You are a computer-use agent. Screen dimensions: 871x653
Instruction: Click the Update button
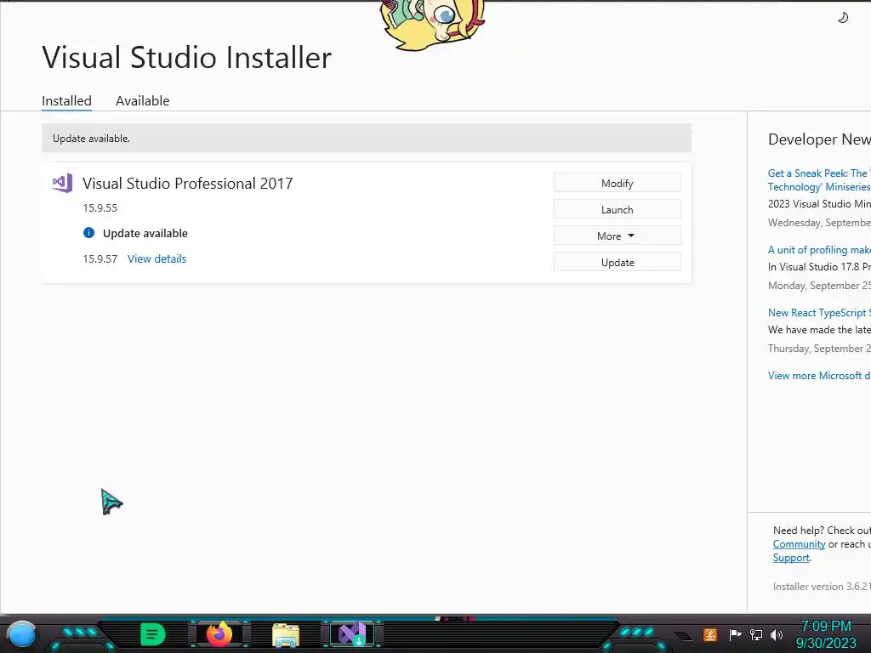(618, 262)
